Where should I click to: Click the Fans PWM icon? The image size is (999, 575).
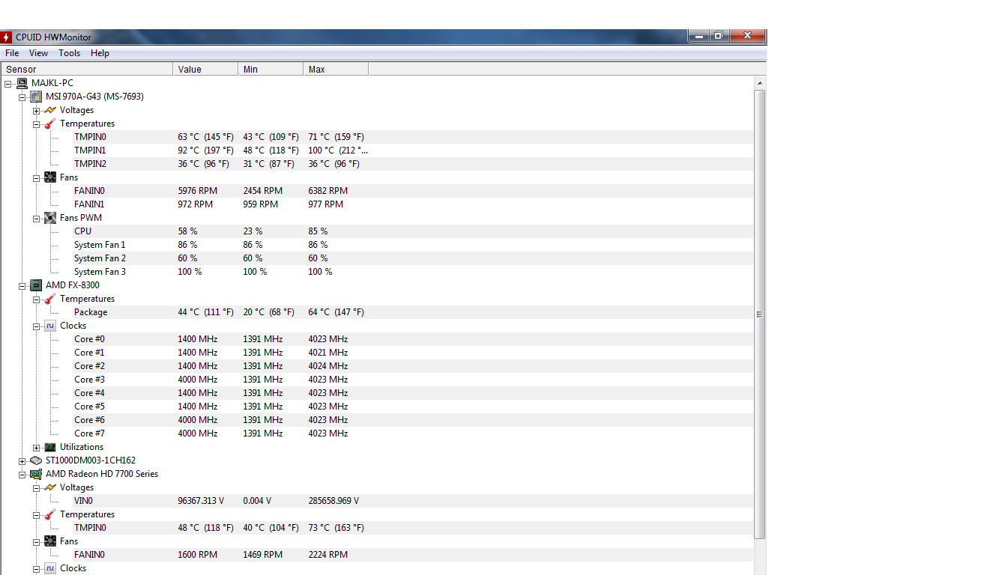[49, 218]
